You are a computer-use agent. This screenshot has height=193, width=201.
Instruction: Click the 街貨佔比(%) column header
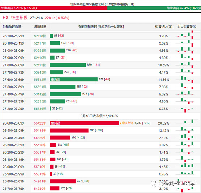click(x=164, y=26)
